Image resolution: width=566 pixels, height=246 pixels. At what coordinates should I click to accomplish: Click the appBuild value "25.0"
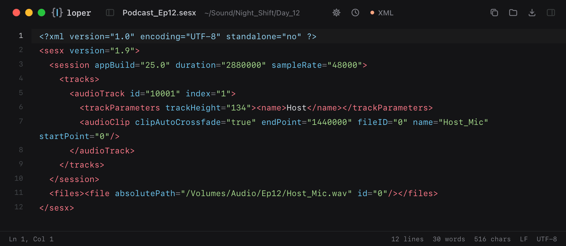pos(155,65)
